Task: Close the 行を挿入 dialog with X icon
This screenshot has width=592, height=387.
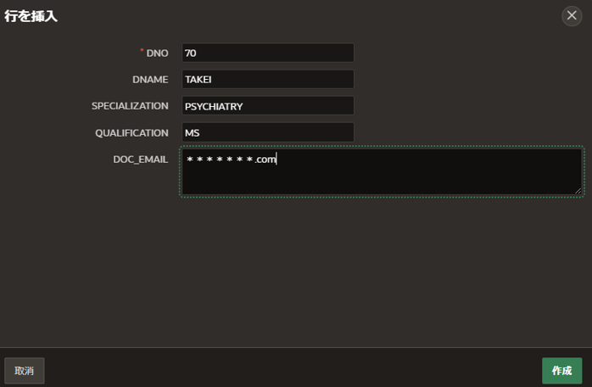Action: (x=572, y=16)
